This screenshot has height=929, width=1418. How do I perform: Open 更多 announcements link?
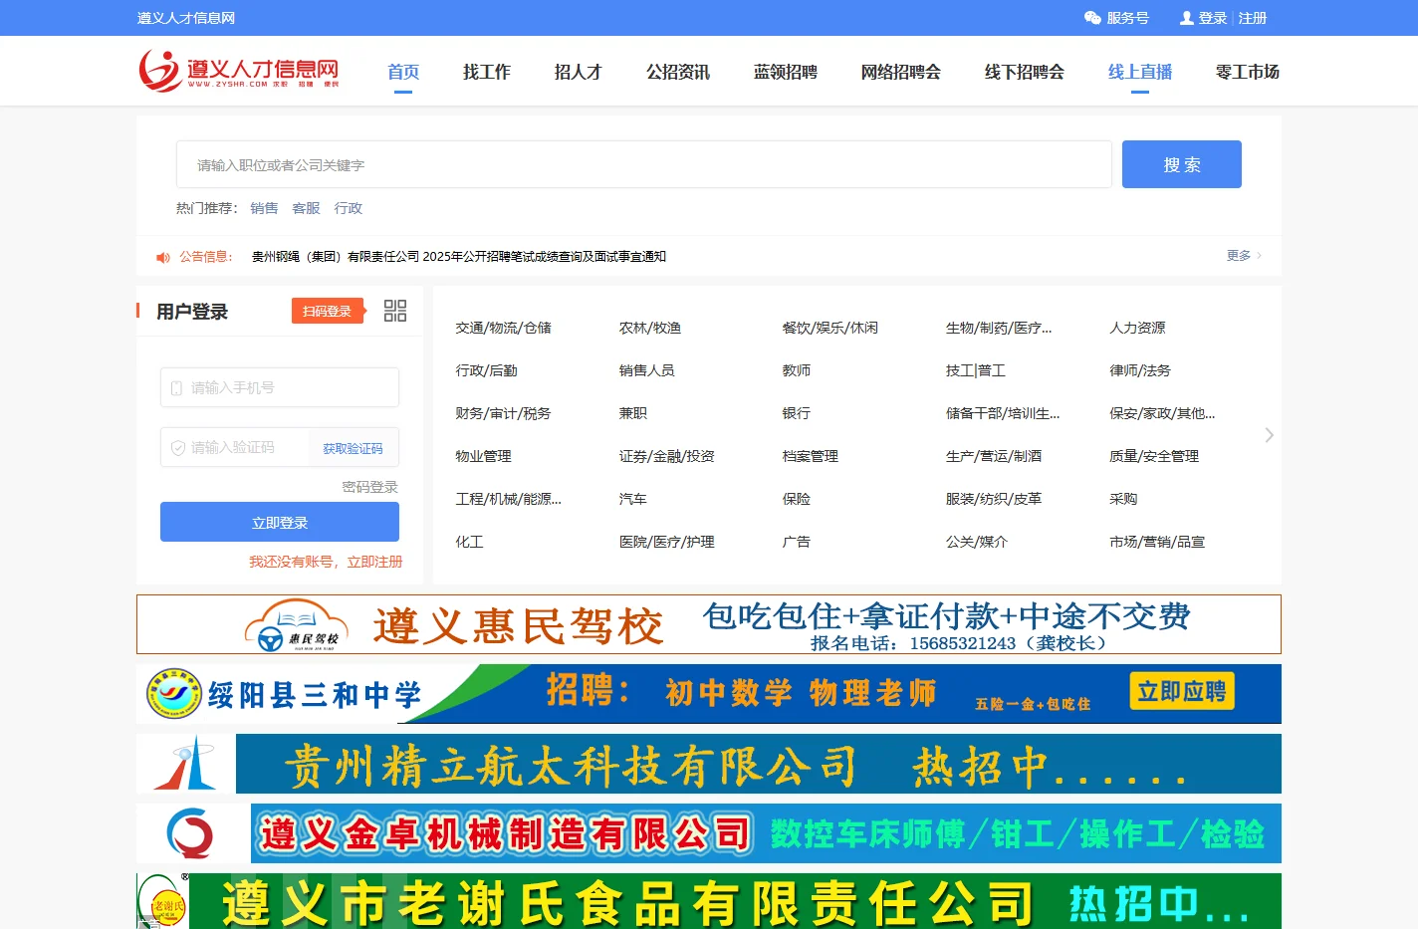[1244, 256]
